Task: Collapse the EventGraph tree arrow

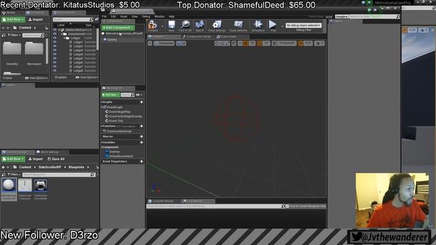Action: (x=102, y=107)
